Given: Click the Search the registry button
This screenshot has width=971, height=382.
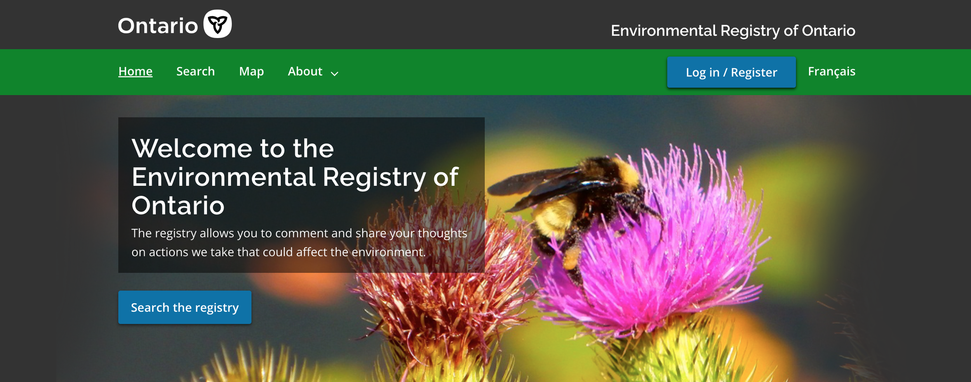Looking at the screenshot, I should 185,307.
